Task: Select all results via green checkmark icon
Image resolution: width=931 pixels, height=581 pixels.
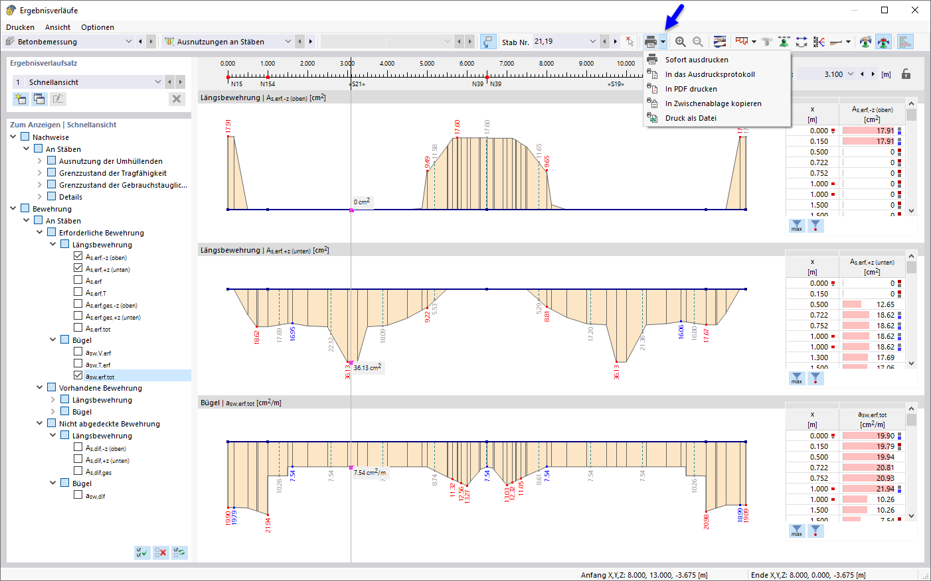Action: pos(141,552)
